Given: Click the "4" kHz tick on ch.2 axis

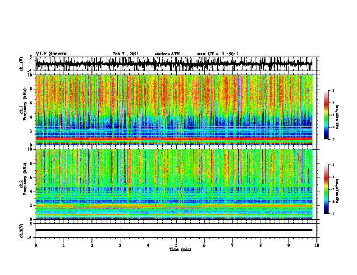Looking at the screenshot, I should pyautogui.click(x=32, y=191).
